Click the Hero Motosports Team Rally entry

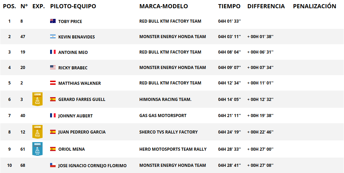click(173, 149)
